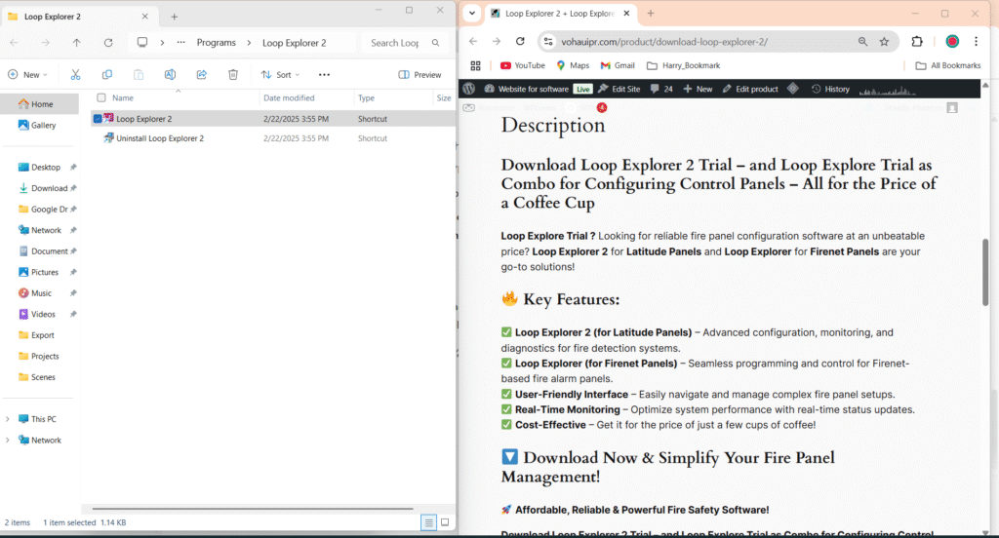Expand the This PC tree node
The height and width of the screenshot is (538, 999).
tap(9, 419)
